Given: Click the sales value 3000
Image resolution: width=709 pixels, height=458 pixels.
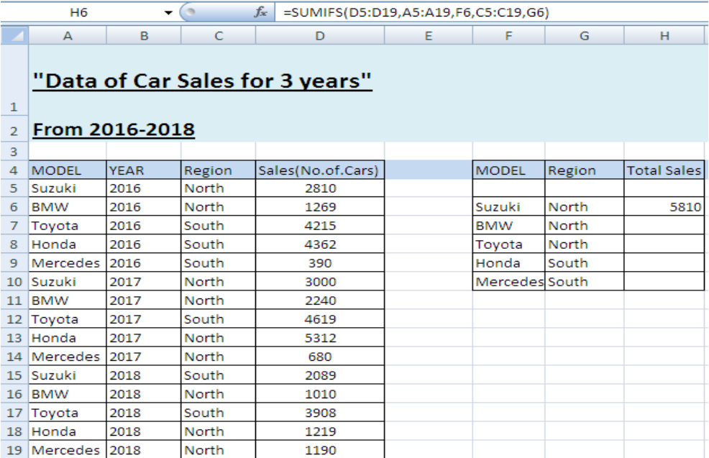Looking at the screenshot, I should click(320, 282).
